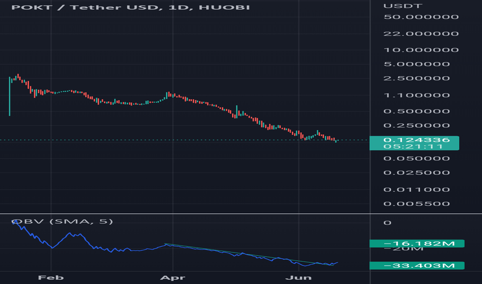Click the countdown timer 05:21:11
Viewport: 482px width, 284px height.
pos(413,147)
